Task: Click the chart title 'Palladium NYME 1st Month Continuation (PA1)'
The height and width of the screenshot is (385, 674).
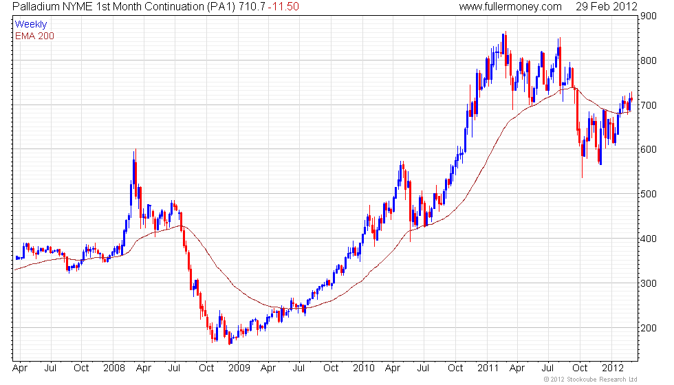Action: tap(124, 6)
